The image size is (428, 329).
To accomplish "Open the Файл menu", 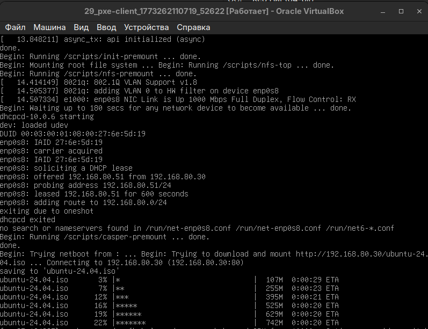I will point(15,27).
